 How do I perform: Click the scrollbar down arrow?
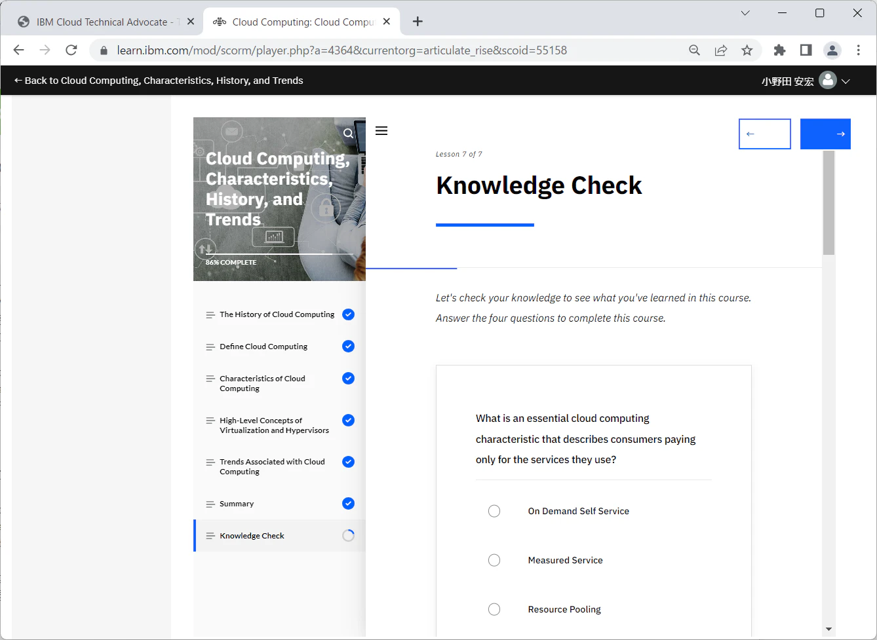pyautogui.click(x=828, y=629)
